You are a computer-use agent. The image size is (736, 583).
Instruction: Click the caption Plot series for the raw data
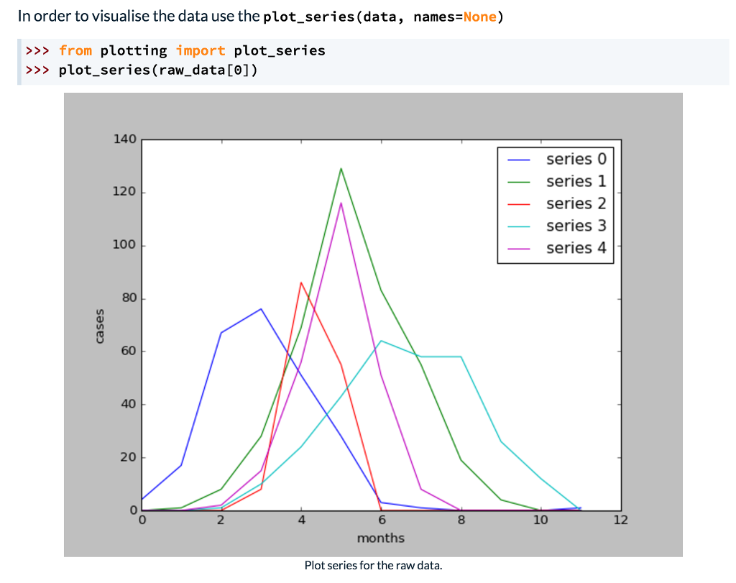tap(373, 566)
